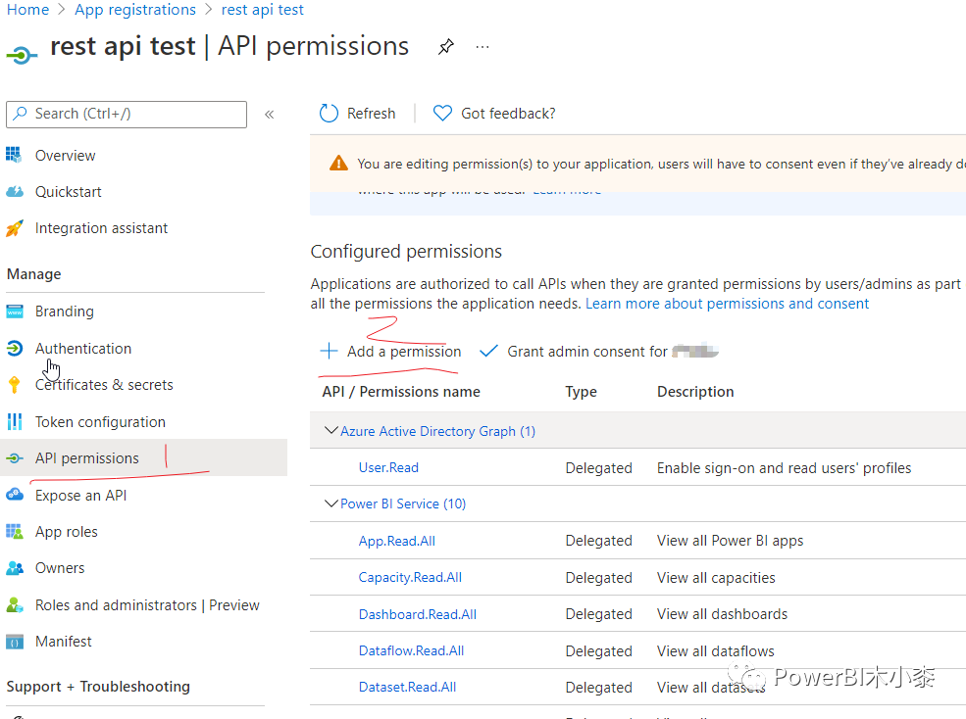966x719 pixels.
Task: Click the Expose an API cloud icon
Action: pos(14,495)
